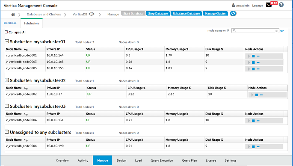The width and height of the screenshot is (293, 166).
Task: Collapse the mysubcluster02 section
Action: pyautogui.click(x=7, y=80)
